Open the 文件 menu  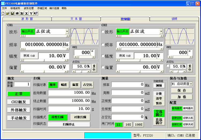[4, 8]
